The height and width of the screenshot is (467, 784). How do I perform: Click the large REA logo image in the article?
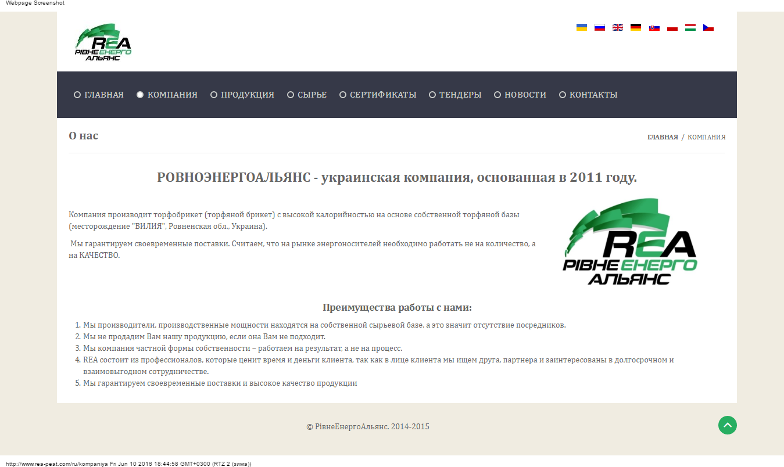(631, 242)
